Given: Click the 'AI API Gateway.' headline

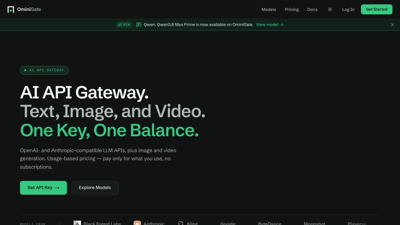Looking at the screenshot, I should pyautogui.click(x=84, y=92).
